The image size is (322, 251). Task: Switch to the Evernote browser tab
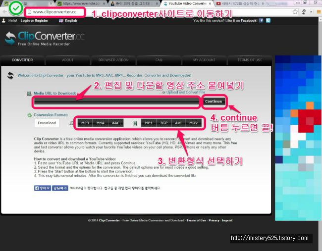pos(80,3)
